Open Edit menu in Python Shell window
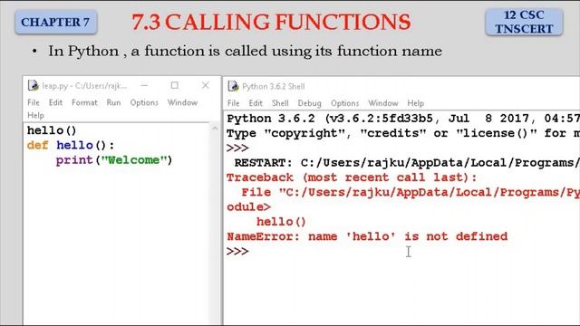The image size is (580, 326). (256, 103)
